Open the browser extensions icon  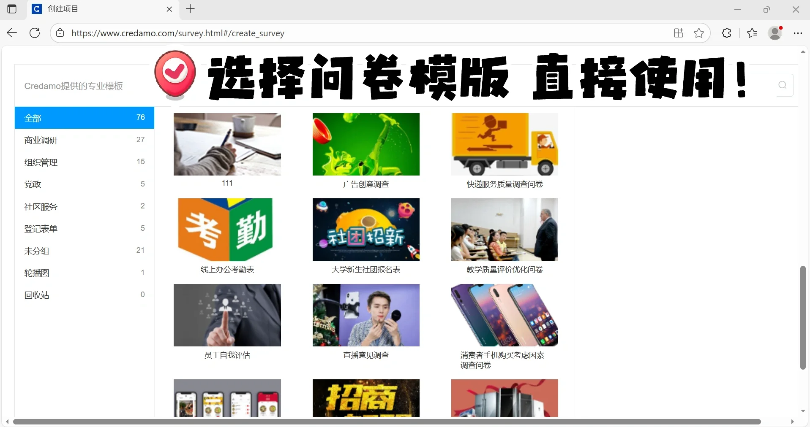(x=726, y=33)
